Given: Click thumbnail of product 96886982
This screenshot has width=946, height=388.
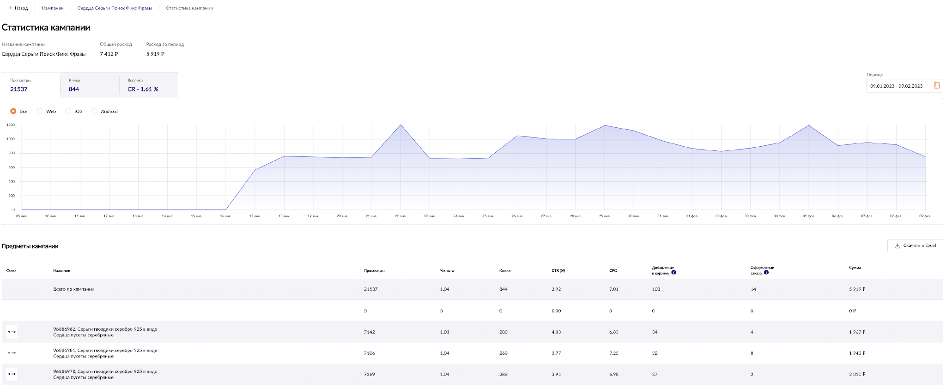Looking at the screenshot, I should coord(12,332).
